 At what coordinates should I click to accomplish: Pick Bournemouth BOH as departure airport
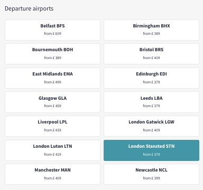pyautogui.click(x=52, y=54)
